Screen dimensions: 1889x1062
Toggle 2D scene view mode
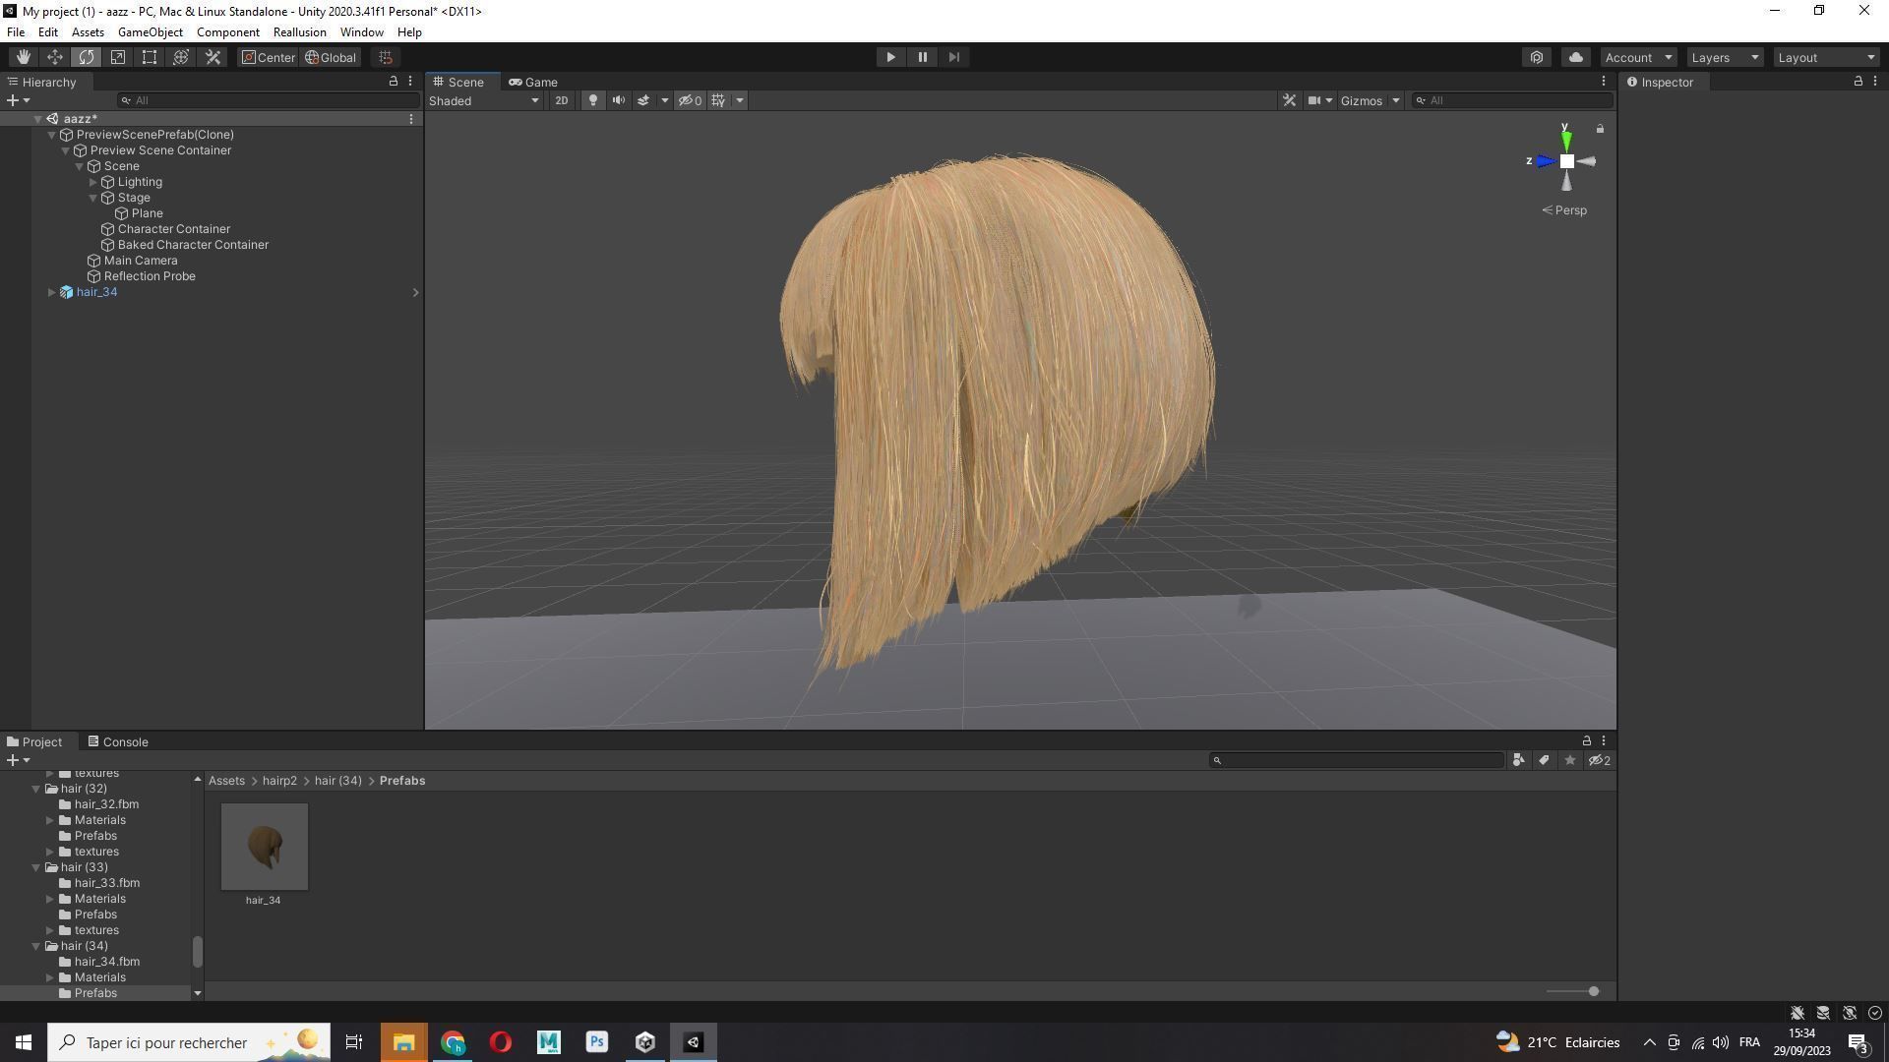[x=561, y=100]
